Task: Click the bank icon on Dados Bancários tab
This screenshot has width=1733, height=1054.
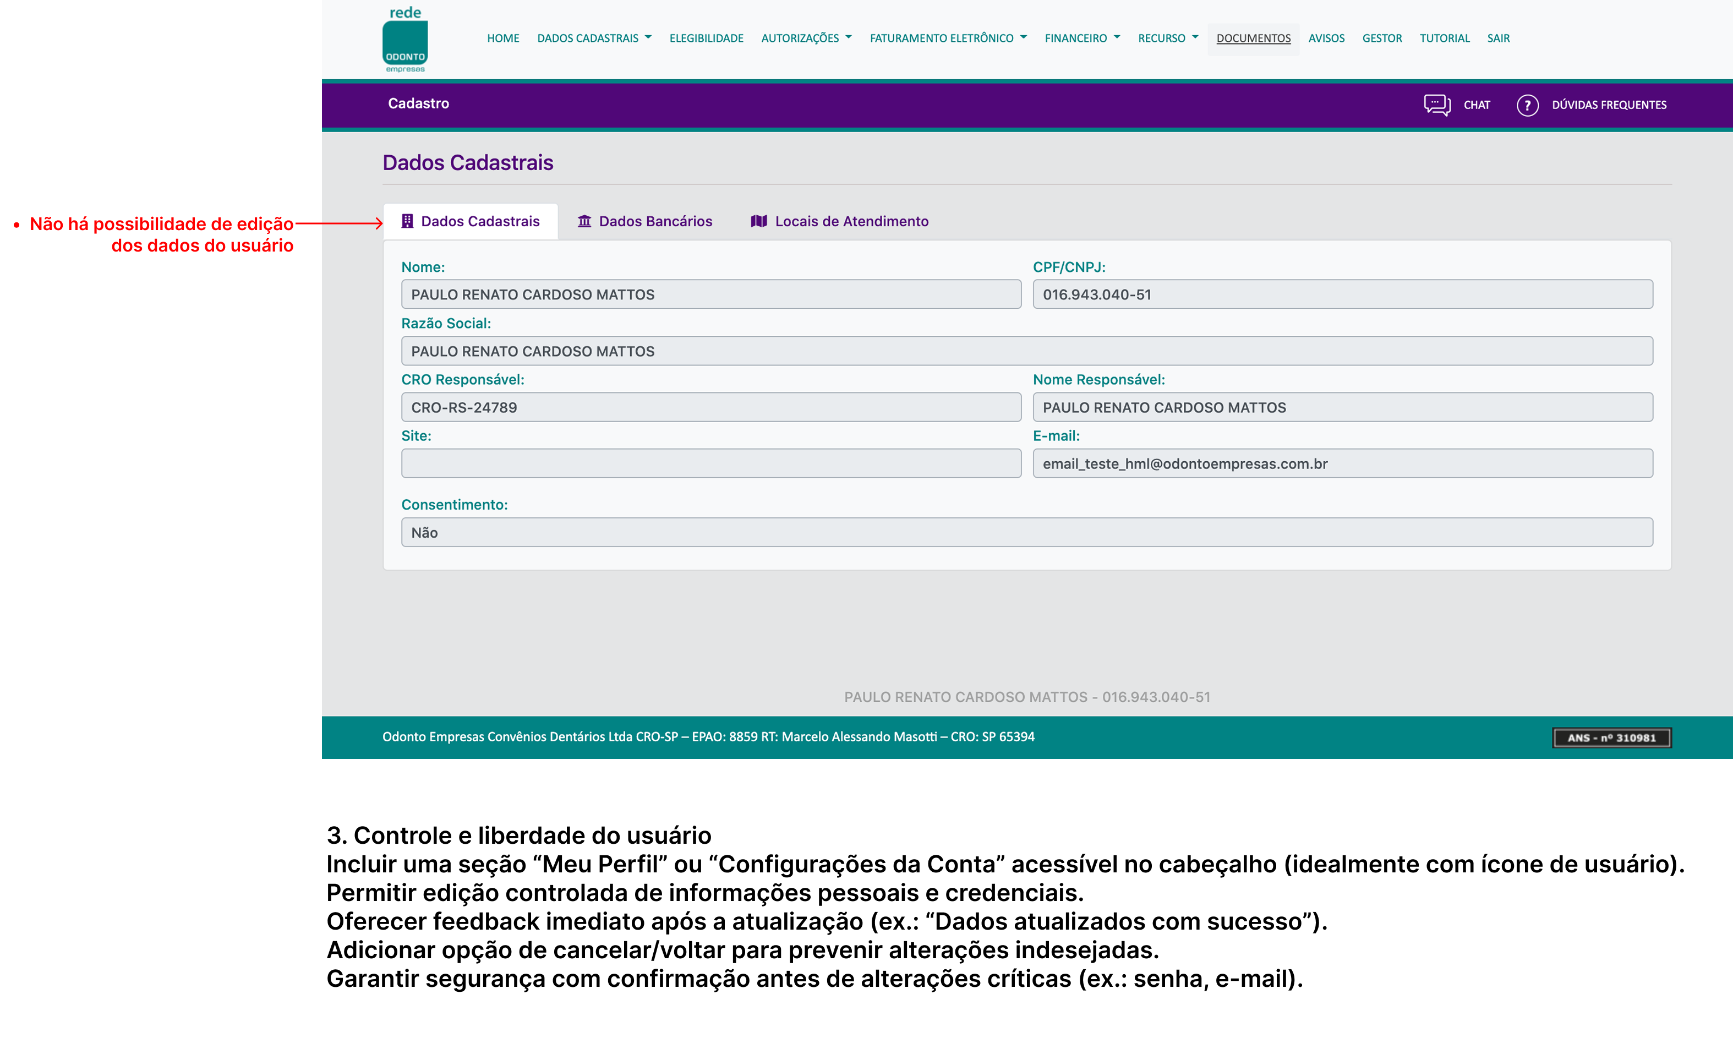Action: (x=584, y=221)
